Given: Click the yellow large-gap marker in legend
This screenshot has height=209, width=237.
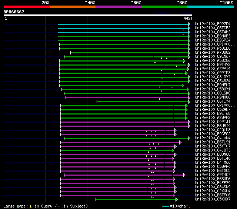Looking at the screenshot, I should (30, 206).
